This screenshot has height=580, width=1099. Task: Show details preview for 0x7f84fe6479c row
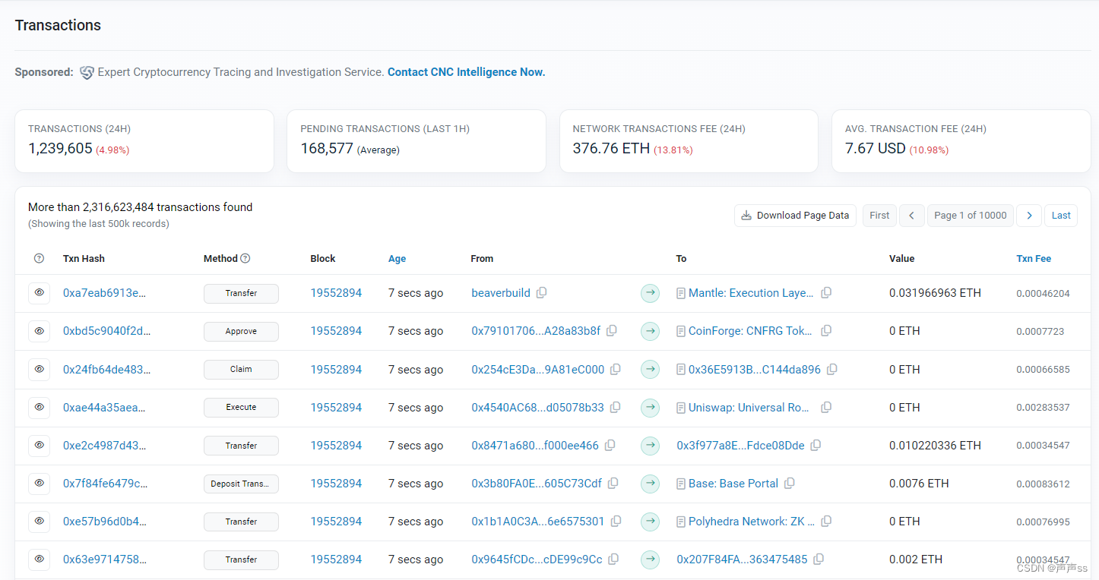tap(40, 483)
